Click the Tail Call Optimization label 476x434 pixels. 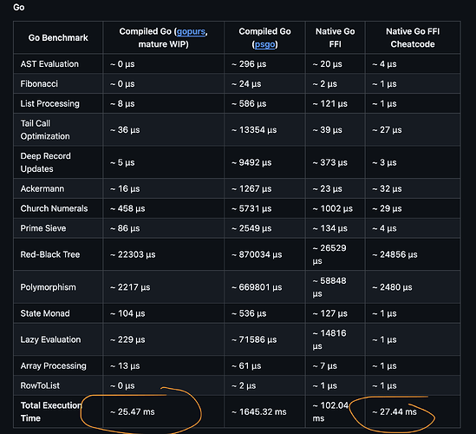[x=45, y=130]
